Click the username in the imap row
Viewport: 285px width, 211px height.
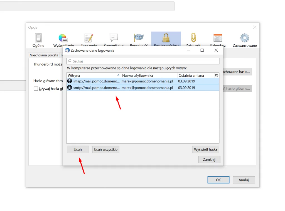click(147, 81)
